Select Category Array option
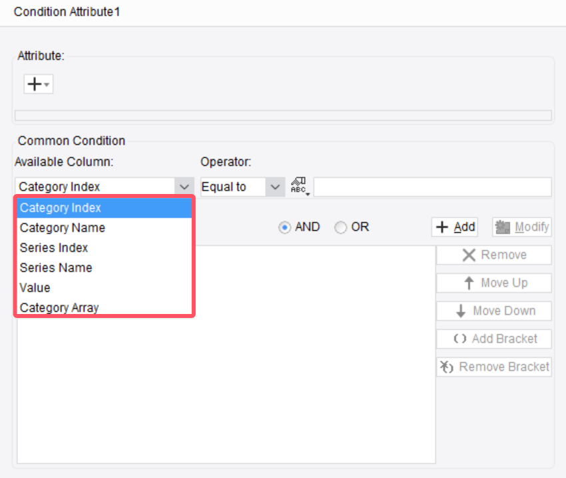This screenshot has width=566, height=478. coord(105,307)
